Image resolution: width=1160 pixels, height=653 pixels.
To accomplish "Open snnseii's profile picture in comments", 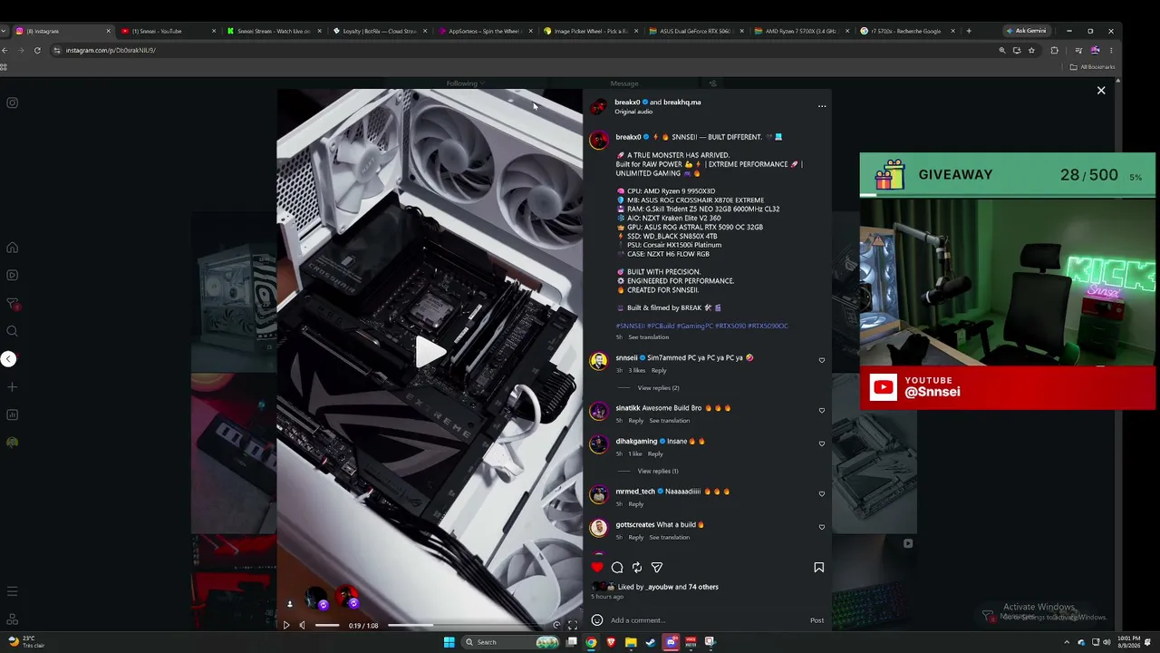I will click(x=598, y=361).
